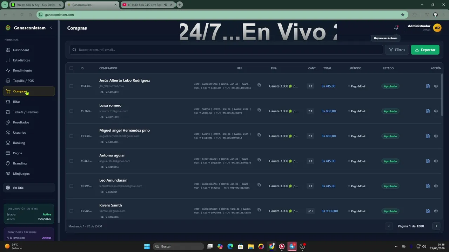Open receipt document icon for Rivero Sainth
The height and width of the screenshot is (252, 449).
(x=428, y=211)
